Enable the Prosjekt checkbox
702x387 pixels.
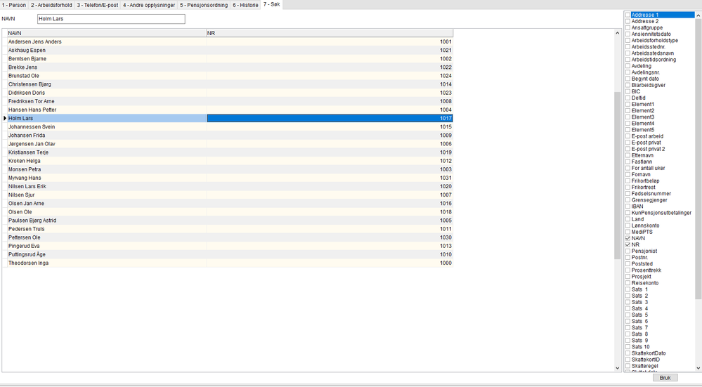(x=628, y=277)
